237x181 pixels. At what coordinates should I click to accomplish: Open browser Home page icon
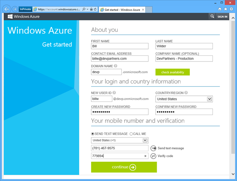220,9
